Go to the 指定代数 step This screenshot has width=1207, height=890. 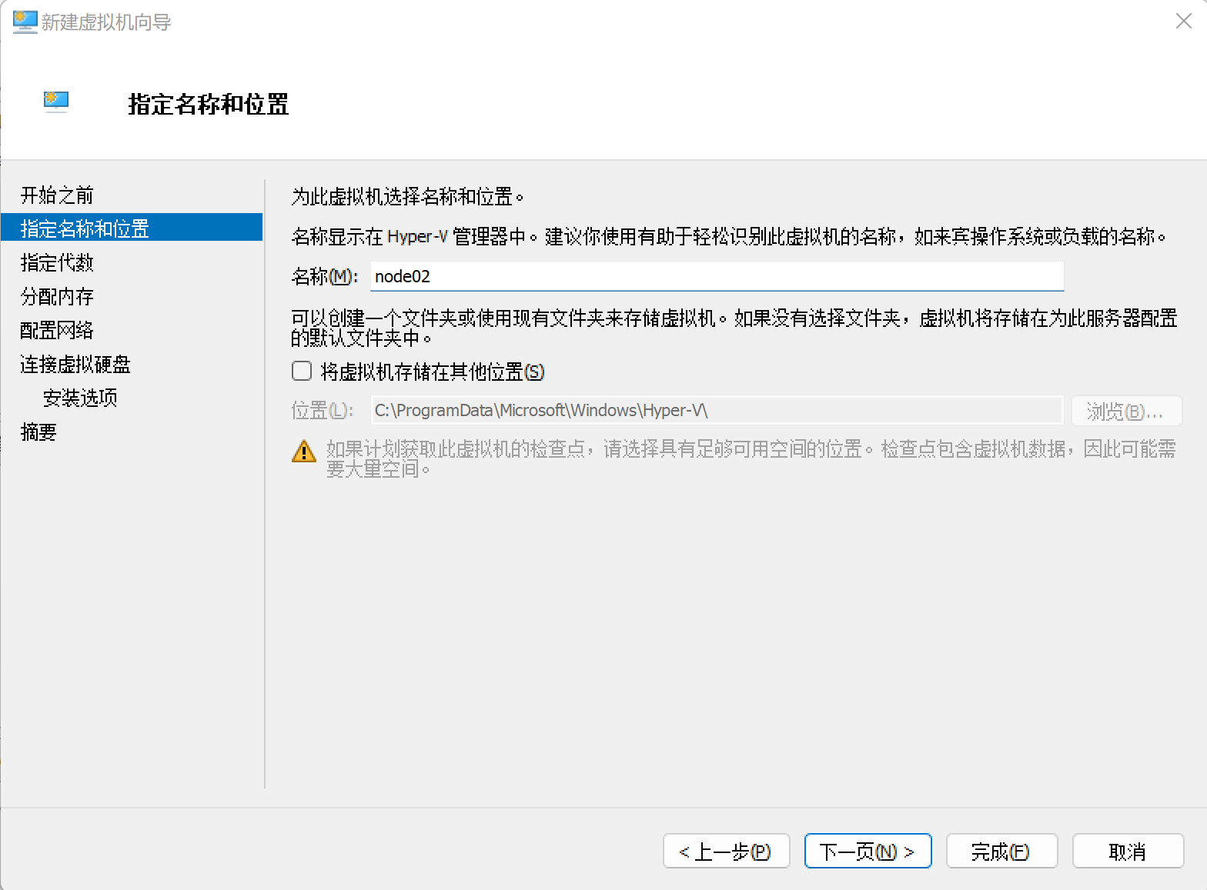click(57, 263)
